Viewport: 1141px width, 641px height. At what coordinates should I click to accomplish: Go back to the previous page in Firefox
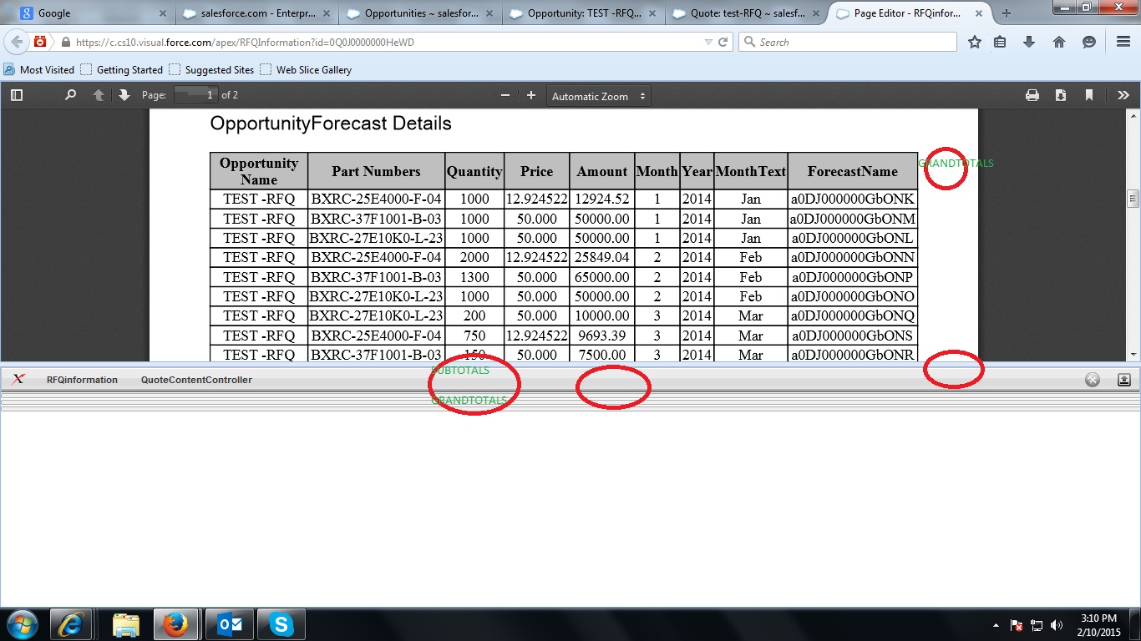[17, 42]
